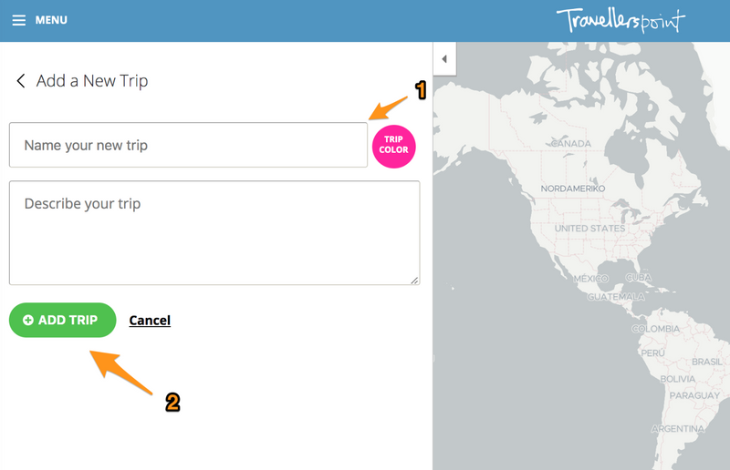Image resolution: width=730 pixels, height=470 pixels.
Task: Click the BRASIL label on the map
Action: point(707,362)
